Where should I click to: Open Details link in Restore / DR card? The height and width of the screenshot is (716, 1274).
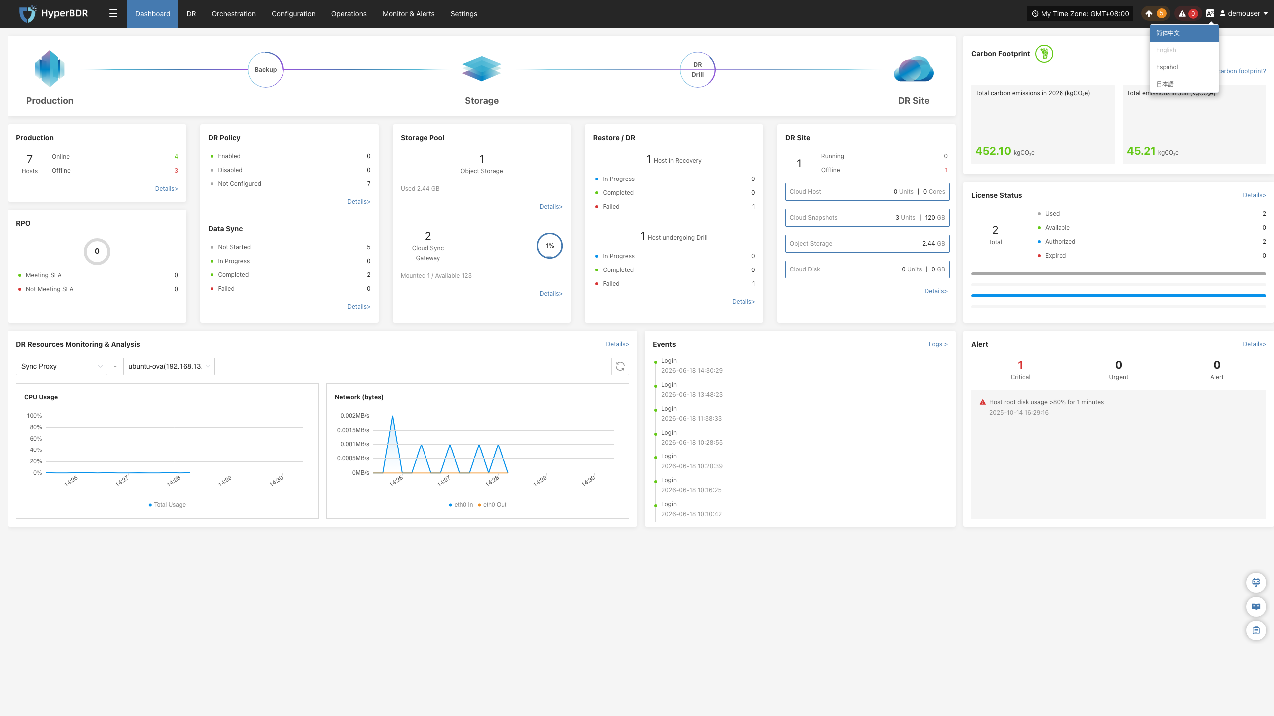[743, 302]
